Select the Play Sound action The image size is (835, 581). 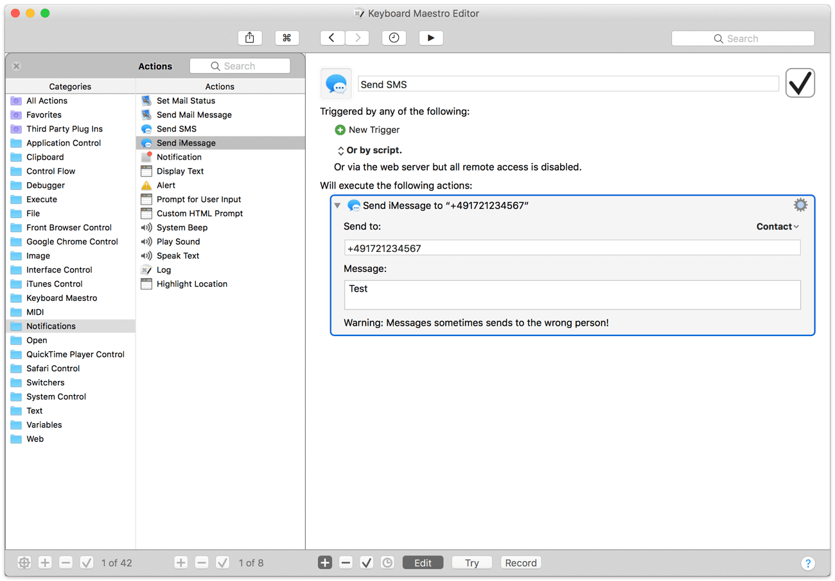pyautogui.click(x=220, y=242)
